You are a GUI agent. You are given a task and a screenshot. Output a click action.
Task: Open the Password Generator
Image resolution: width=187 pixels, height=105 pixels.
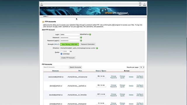point(88,44)
